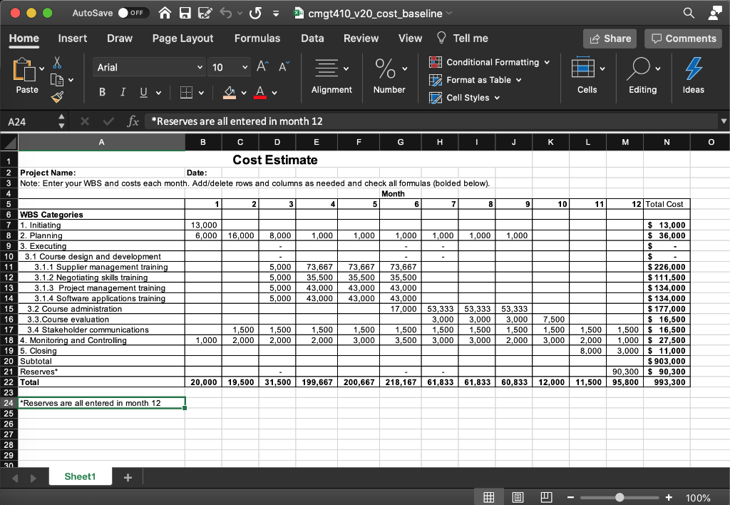
Task: Switch to Page Break Preview icon
Action: point(547,497)
